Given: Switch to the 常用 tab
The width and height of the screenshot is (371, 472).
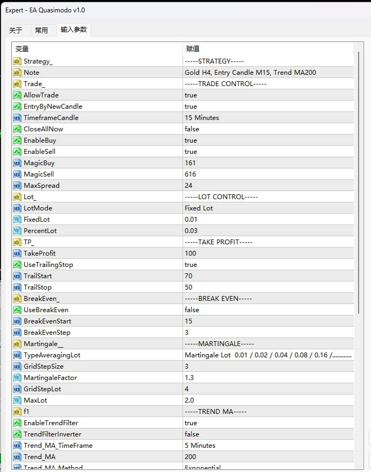Looking at the screenshot, I should tap(41, 30).
